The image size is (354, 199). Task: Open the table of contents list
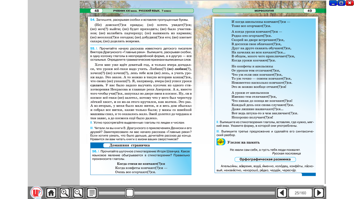[x=92, y=193]
